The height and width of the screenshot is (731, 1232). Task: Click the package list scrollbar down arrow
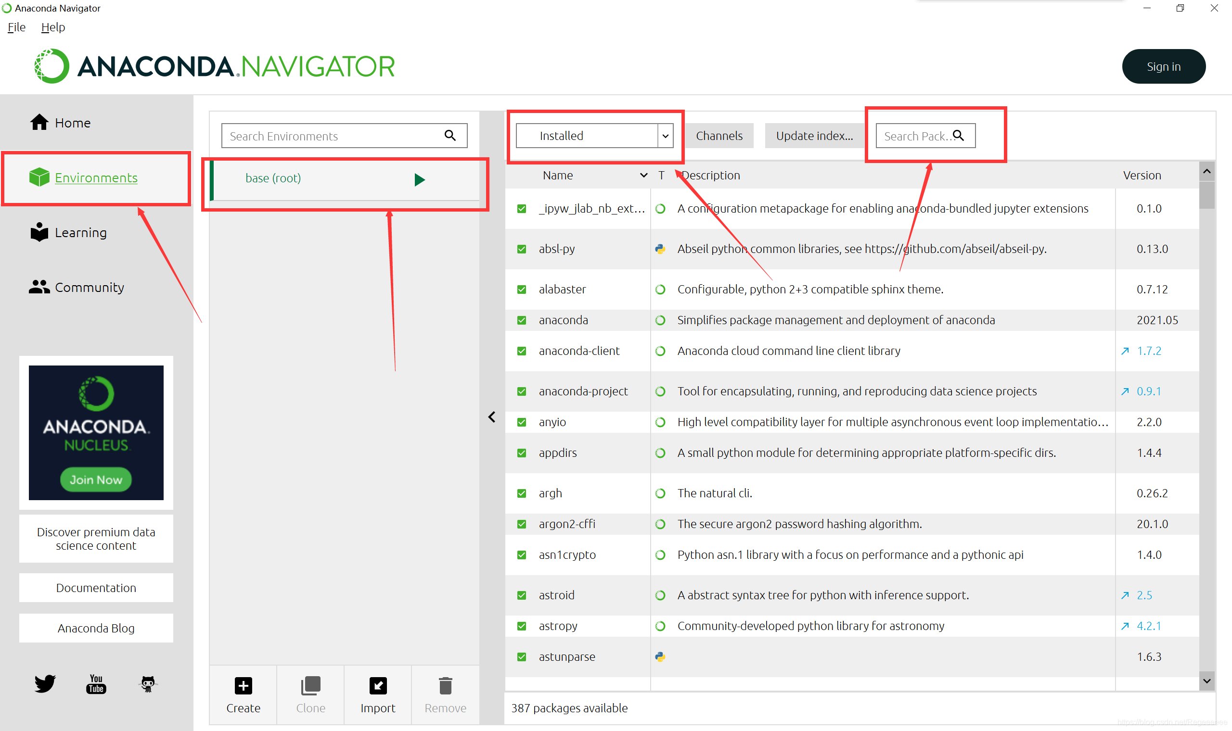pyautogui.click(x=1206, y=681)
